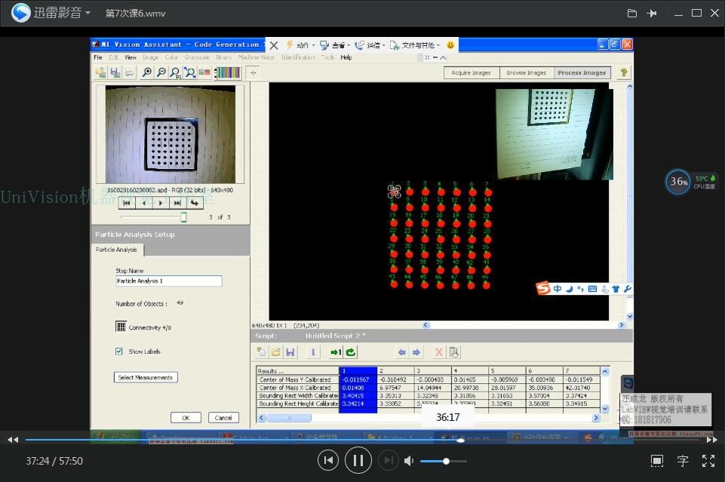Cancel the Particle Analysis setup

pos(223,418)
